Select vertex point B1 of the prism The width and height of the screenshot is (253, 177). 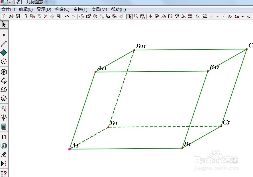(182, 148)
